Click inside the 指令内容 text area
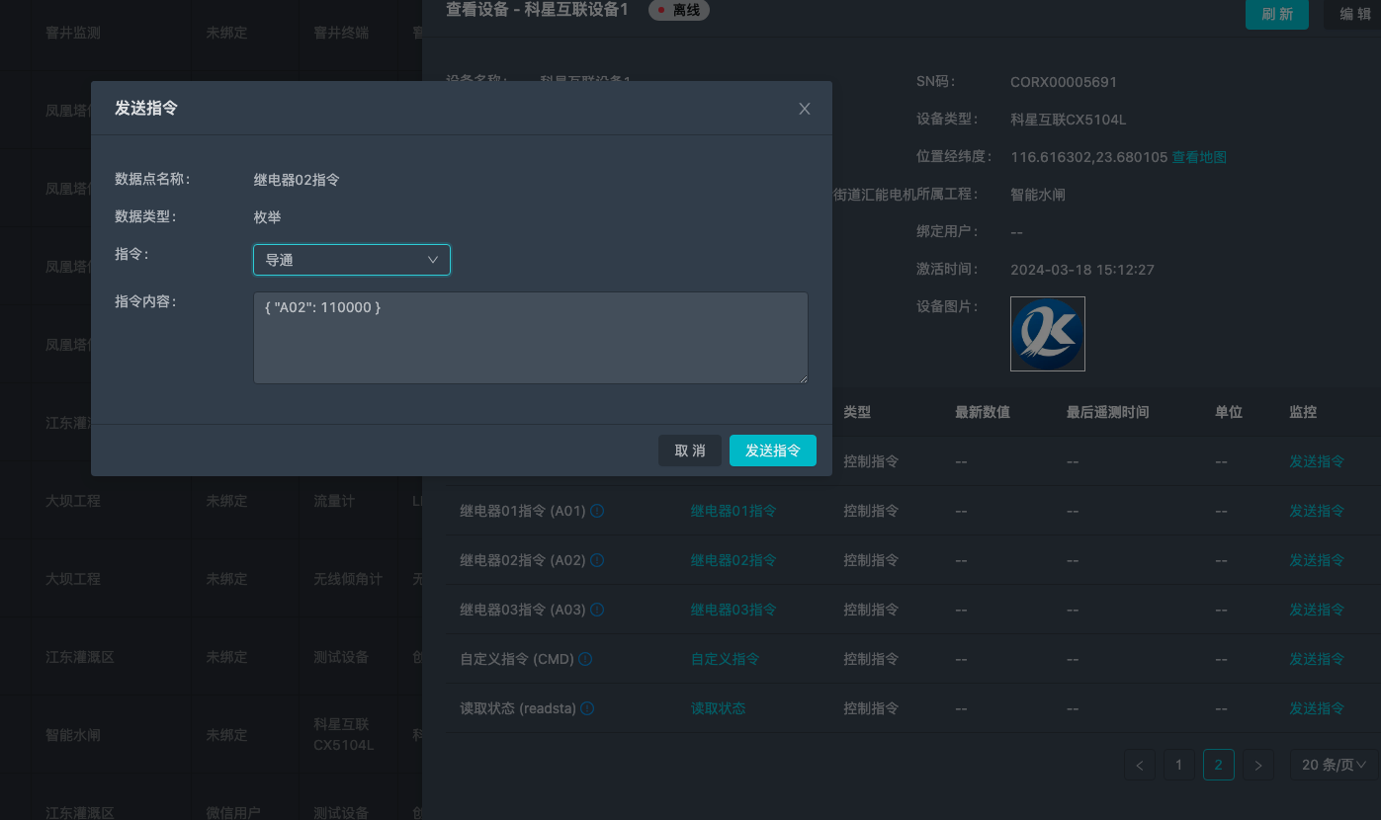The height and width of the screenshot is (820, 1381). click(x=531, y=338)
